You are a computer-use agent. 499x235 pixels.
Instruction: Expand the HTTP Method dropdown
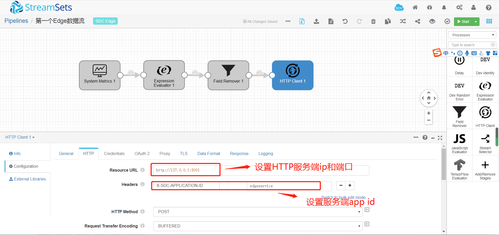pyautogui.click(x=359, y=212)
